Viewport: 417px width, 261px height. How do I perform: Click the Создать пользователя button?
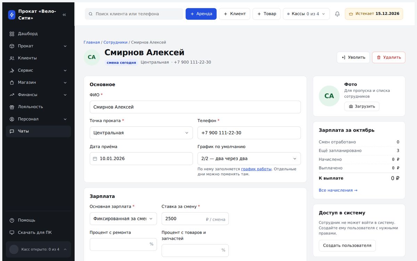pyautogui.click(x=347, y=245)
